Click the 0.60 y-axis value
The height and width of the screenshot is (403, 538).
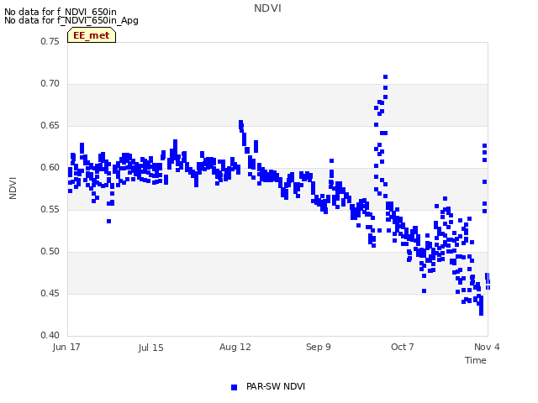(x=50, y=168)
